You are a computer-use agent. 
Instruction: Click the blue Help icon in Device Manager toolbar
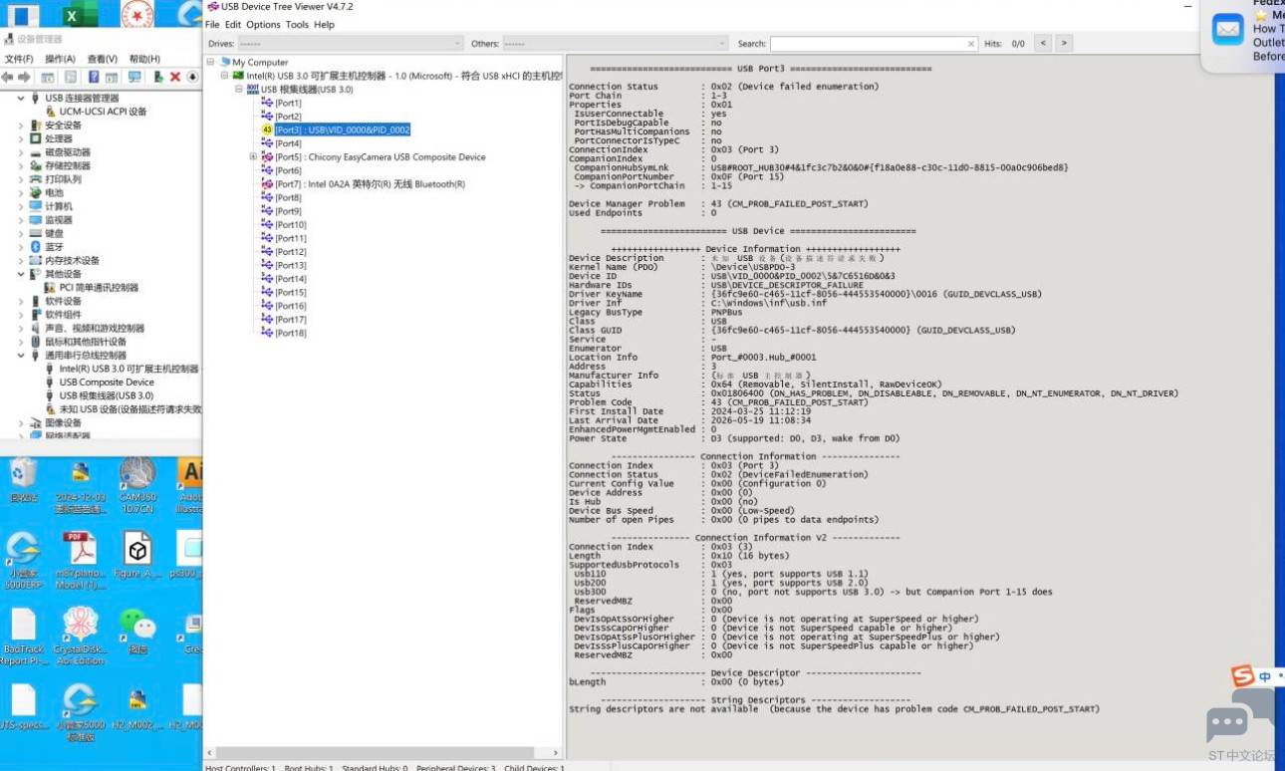(x=94, y=77)
